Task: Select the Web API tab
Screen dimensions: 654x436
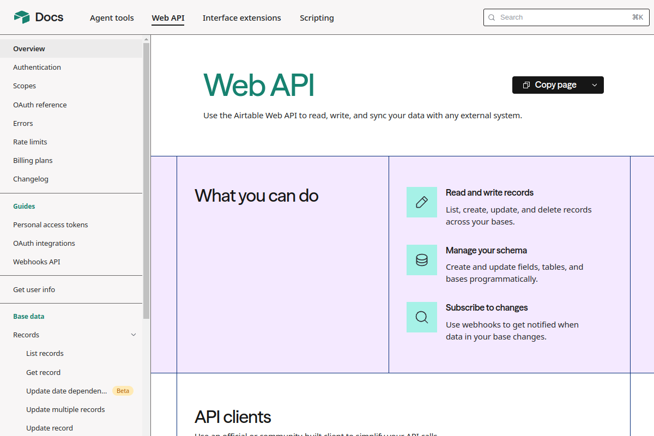Action: (x=168, y=18)
